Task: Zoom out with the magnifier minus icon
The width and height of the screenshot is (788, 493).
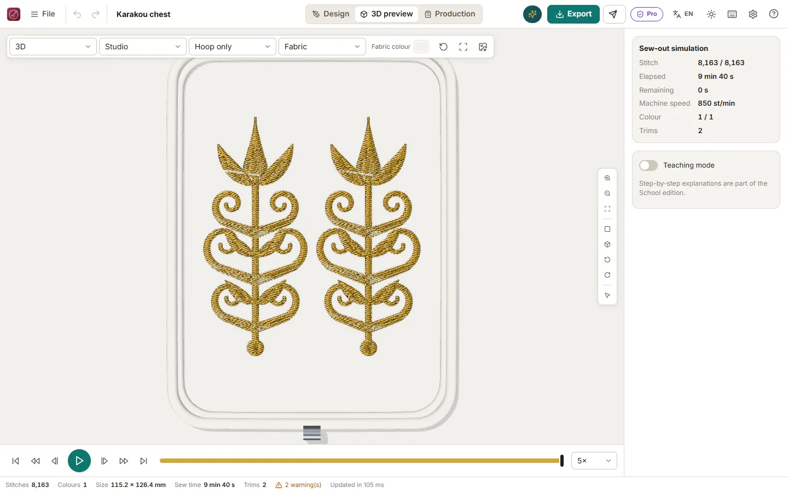Action: 607,193
